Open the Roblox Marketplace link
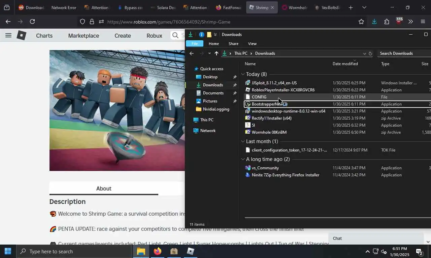Viewport: 431px width, 258px height. [84, 36]
